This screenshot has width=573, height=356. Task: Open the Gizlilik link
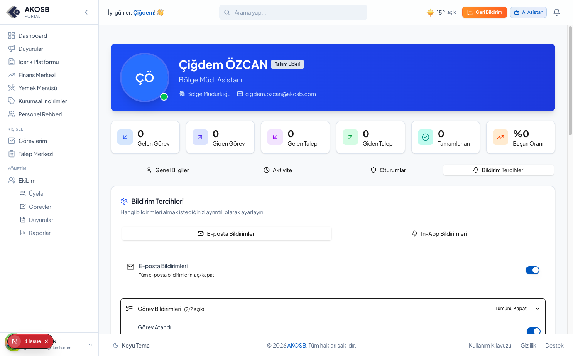coord(528,346)
